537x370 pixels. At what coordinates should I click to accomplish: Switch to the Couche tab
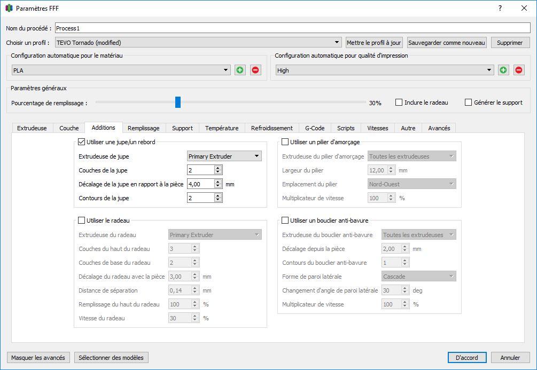pyautogui.click(x=69, y=128)
